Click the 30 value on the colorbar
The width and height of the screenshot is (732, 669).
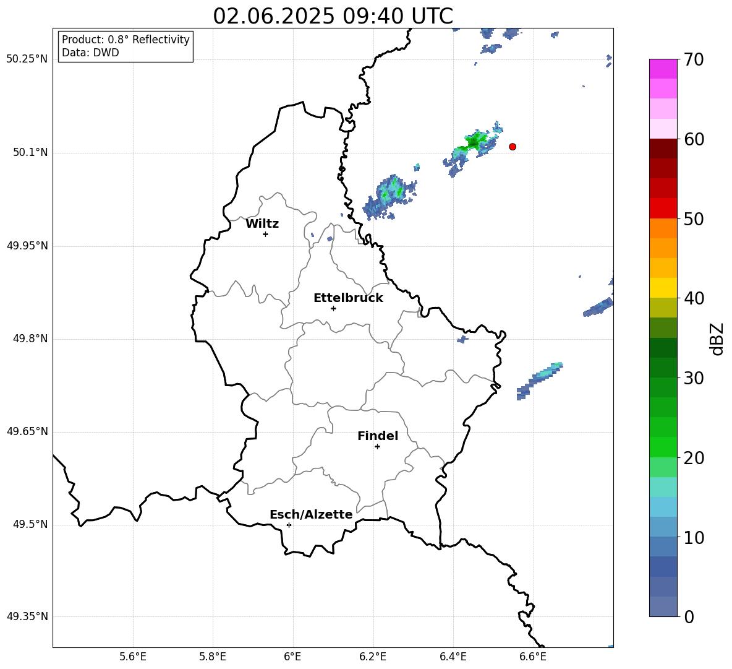point(694,378)
